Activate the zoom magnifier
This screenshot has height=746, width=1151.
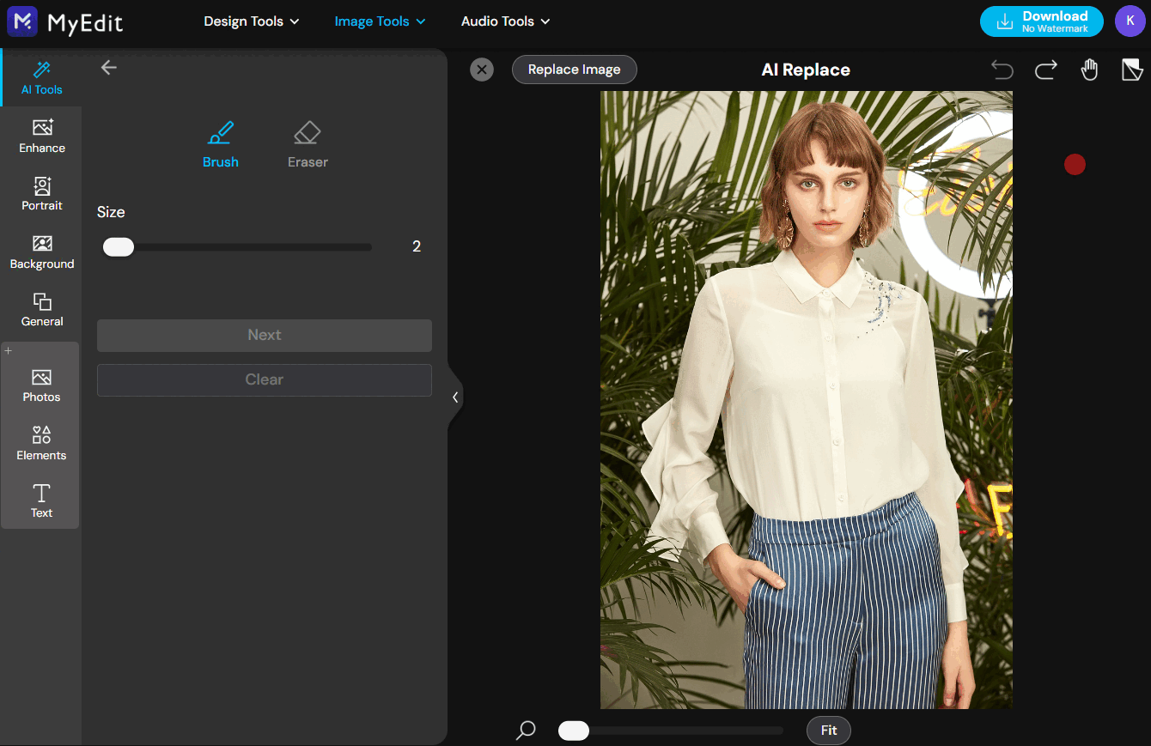[525, 731]
